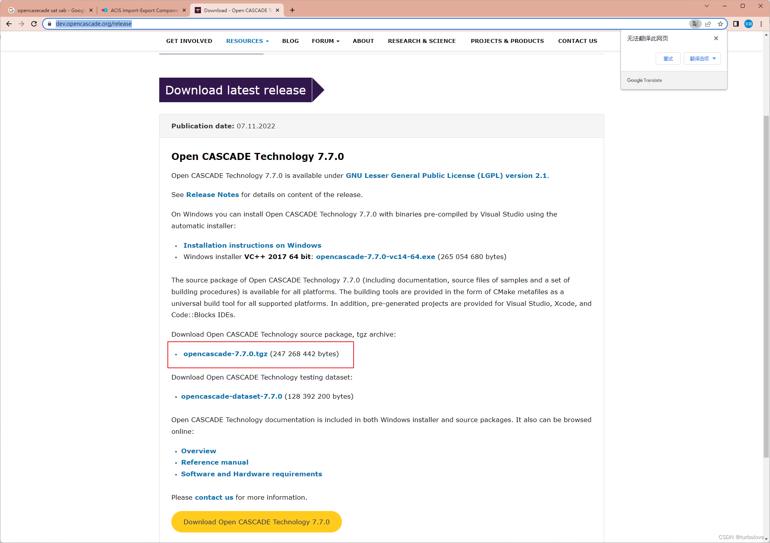
Task: Open the Release Notes link
Action: 212,195
